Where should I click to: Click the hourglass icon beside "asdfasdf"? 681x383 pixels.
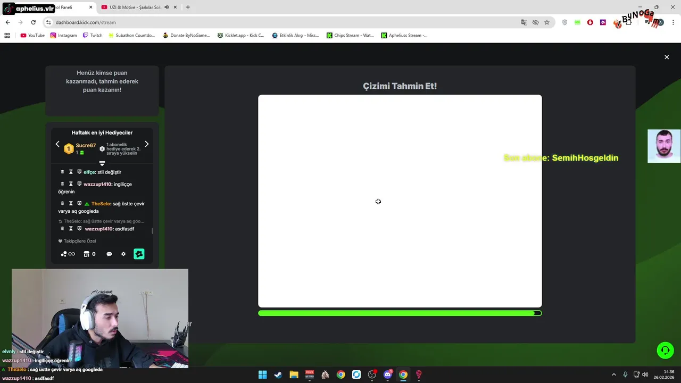pos(71,229)
